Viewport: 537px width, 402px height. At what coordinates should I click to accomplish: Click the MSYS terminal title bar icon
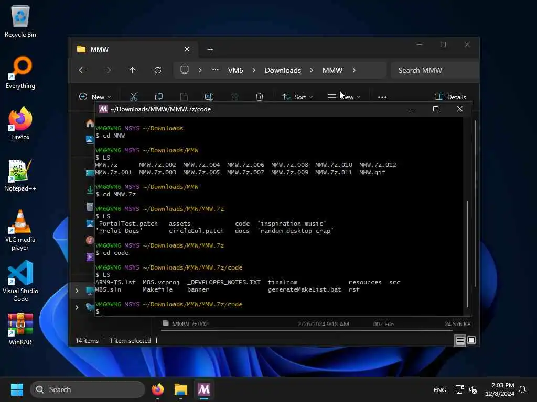point(103,109)
